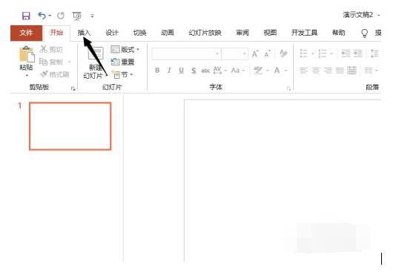
Task: Align text left
Action: coord(303,70)
